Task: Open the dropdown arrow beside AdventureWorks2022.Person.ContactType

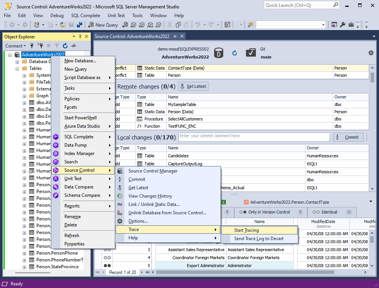Action: click(x=371, y=201)
